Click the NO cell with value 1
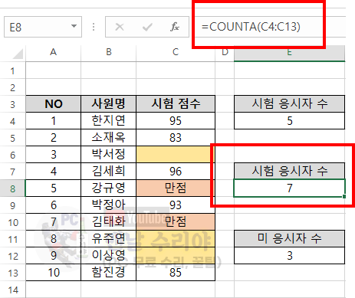Image resolution: width=355 pixels, height=298 pixels. tap(53, 121)
